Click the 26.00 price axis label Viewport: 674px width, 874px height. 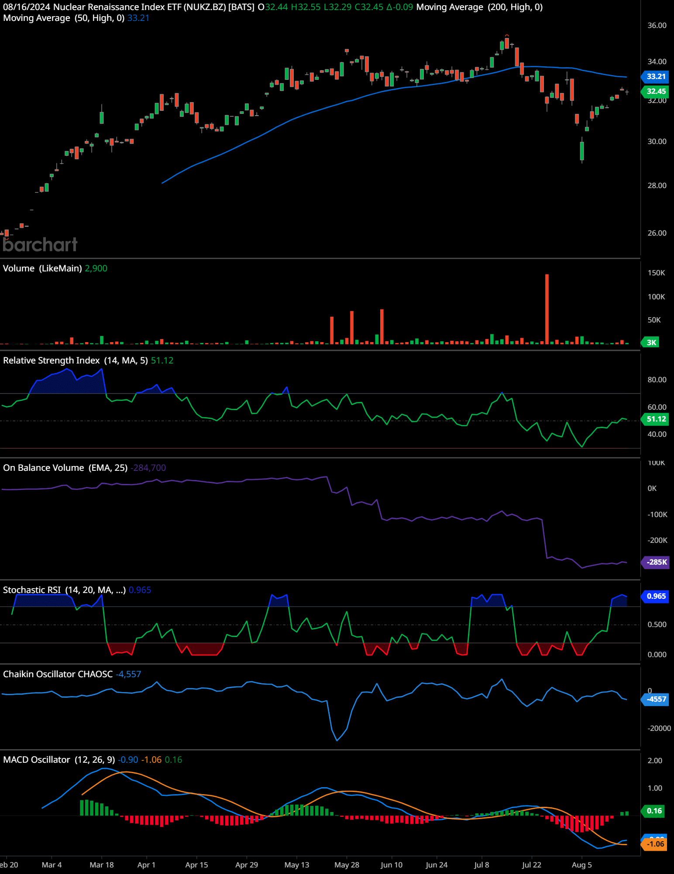[x=657, y=233]
